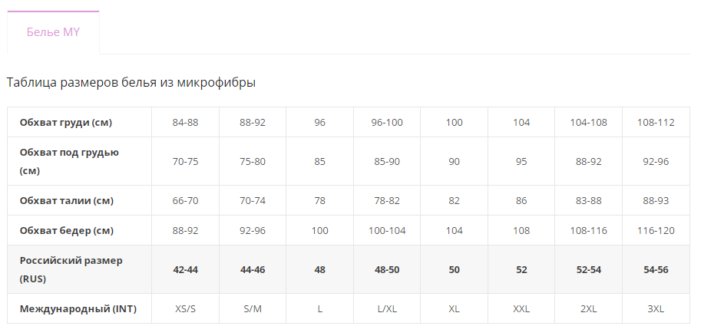Select the 70-75 underbust cell
Screen dimensions: 701x336
click(x=186, y=161)
